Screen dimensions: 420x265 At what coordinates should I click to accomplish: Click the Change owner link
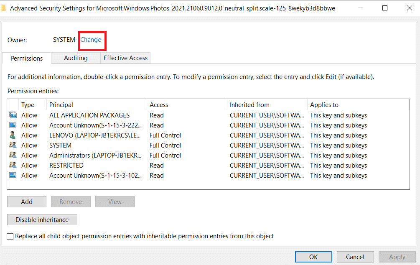tap(91, 40)
